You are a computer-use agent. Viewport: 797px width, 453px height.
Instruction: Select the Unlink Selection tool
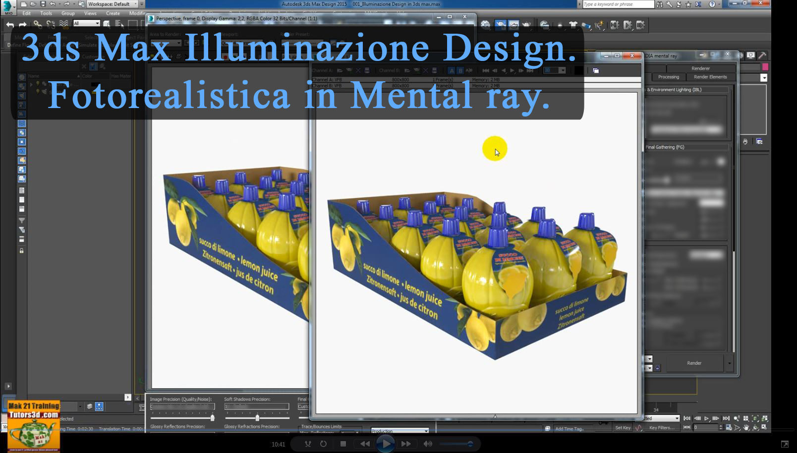point(51,24)
